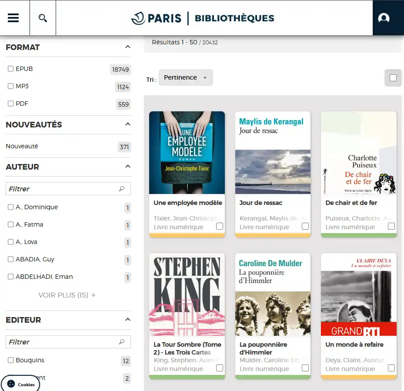Click the Filtrer input under Auteur
Screen dimensions: 404x391
[61, 188]
